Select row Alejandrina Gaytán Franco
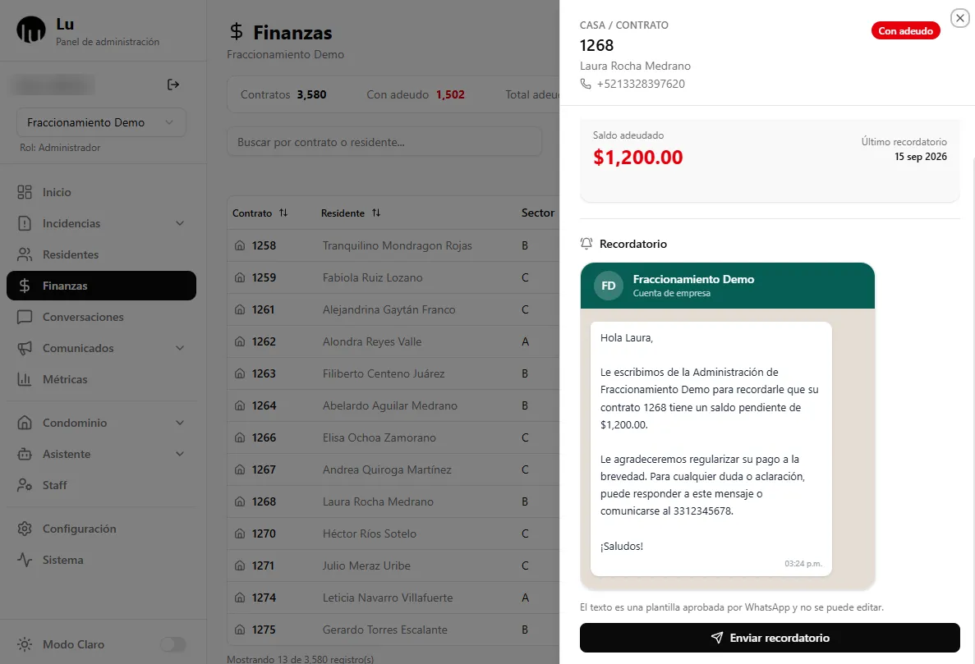This screenshot has width=975, height=664. tap(393, 309)
